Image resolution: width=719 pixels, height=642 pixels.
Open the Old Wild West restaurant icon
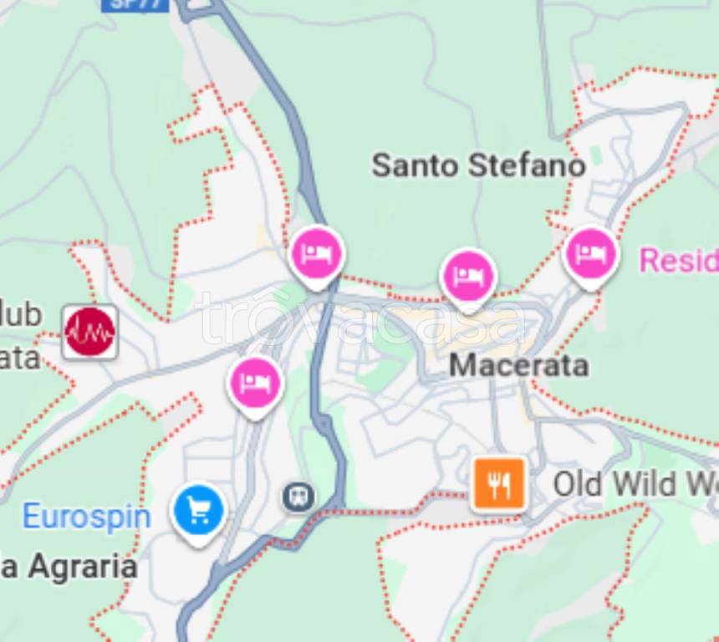(499, 485)
